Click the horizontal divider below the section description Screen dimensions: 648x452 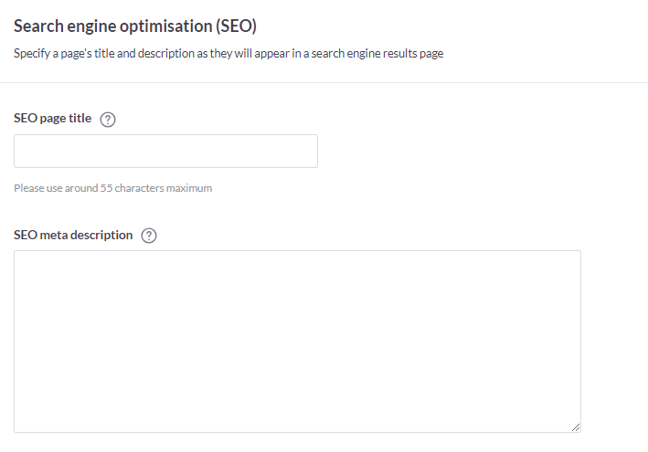click(324, 83)
